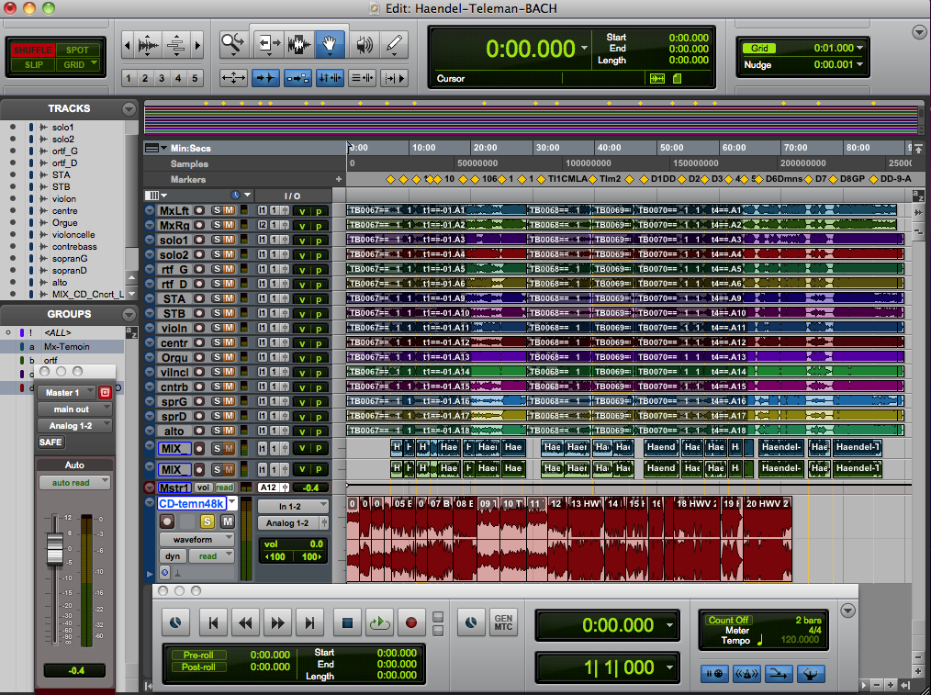
Task: Click the Master 1 volume fader handle
Action: (54, 551)
